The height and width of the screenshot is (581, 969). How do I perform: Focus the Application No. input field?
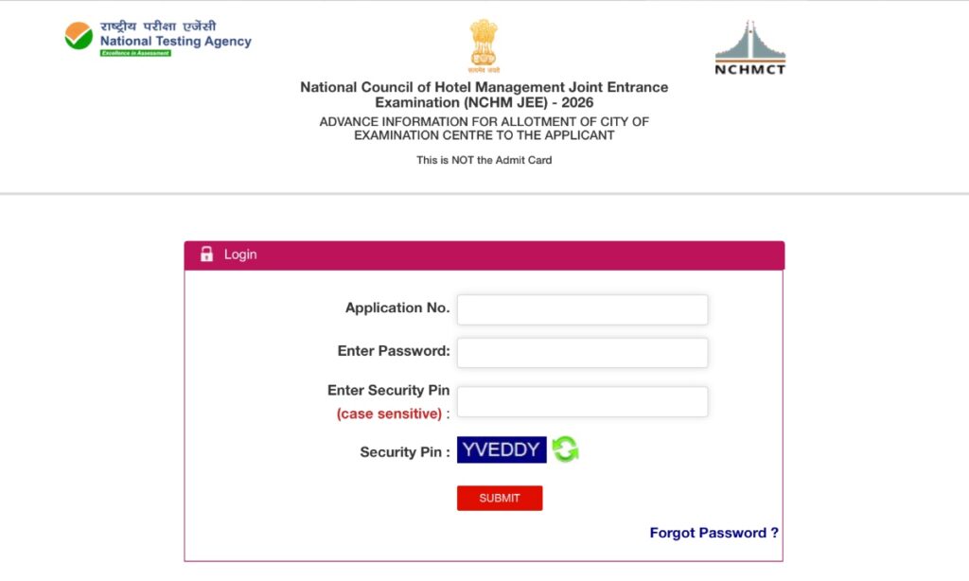click(582, 309)
